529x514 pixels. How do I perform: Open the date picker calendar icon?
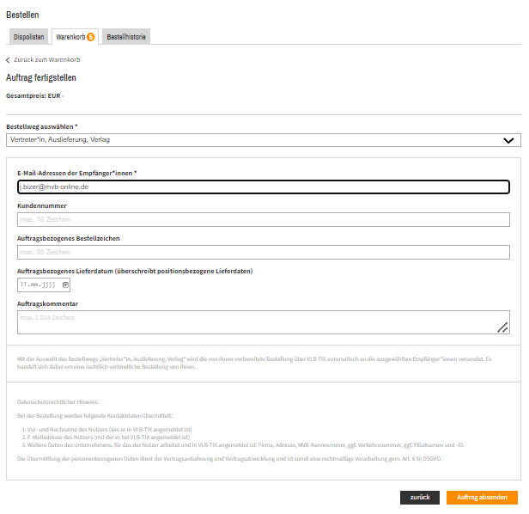coord(65,285)
